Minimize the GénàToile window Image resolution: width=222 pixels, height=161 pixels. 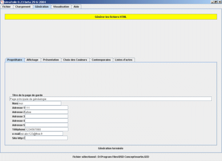coord(212,2)
